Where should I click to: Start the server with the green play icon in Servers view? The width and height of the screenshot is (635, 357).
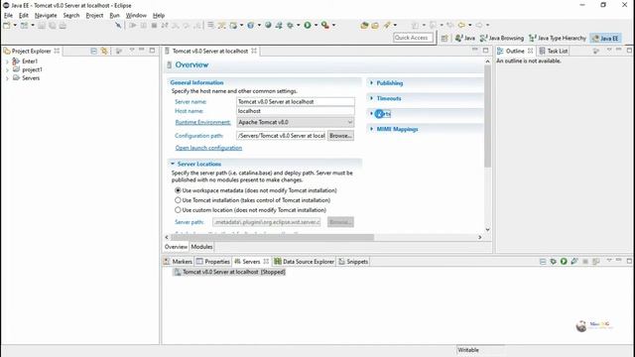tap(564, 262)
